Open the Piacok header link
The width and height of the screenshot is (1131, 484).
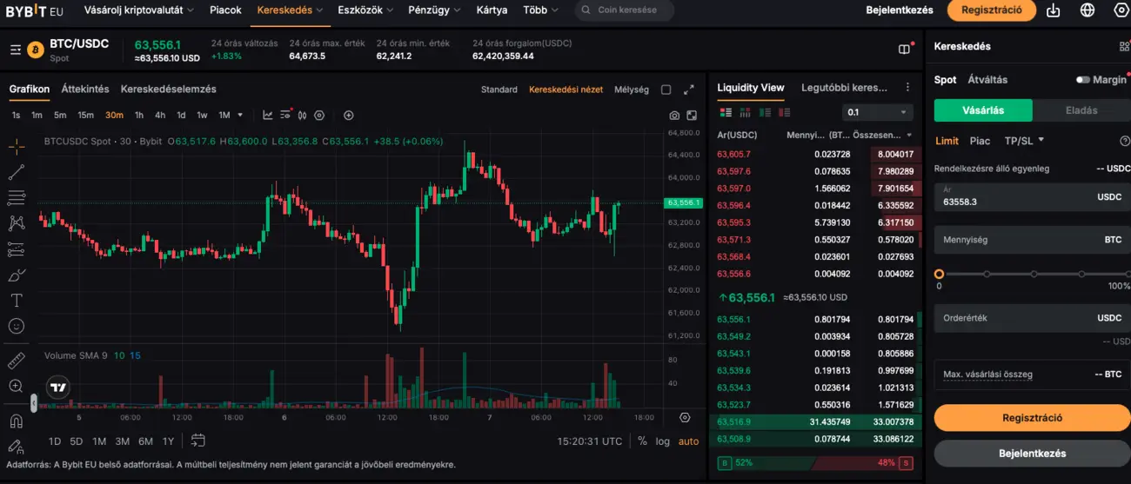[x=226, y=10]
